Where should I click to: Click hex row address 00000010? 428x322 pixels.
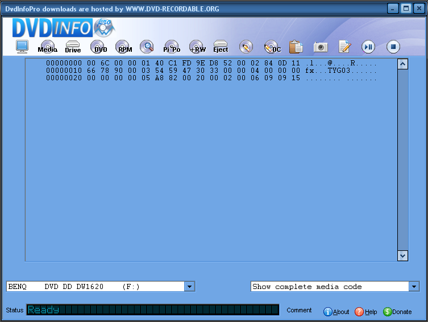point(64,71)
